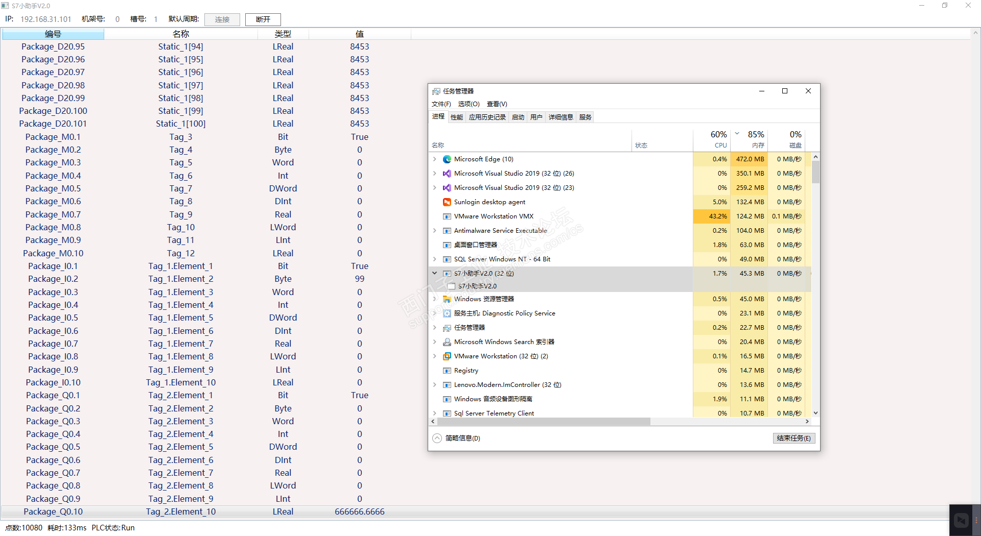Click the Visual Studio 2019 (26) process icon

447,174
